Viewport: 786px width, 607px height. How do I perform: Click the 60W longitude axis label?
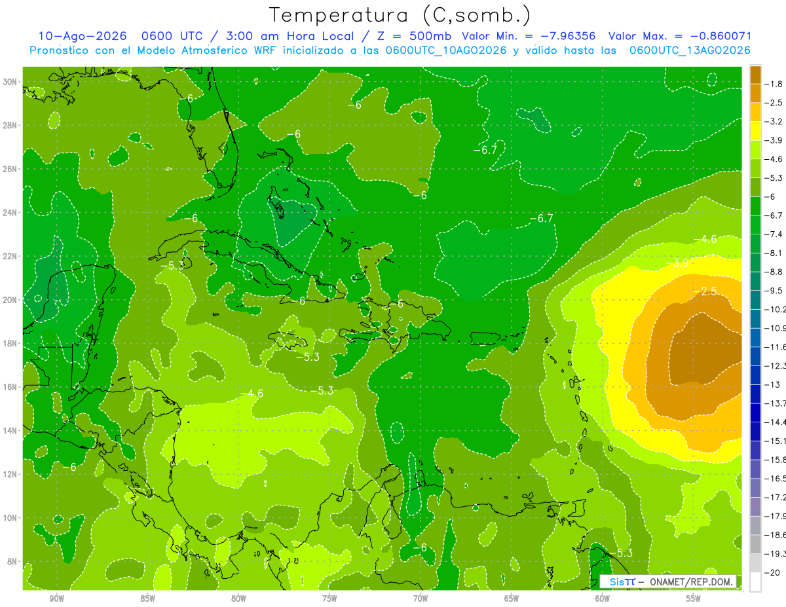(x=603, y=599)
